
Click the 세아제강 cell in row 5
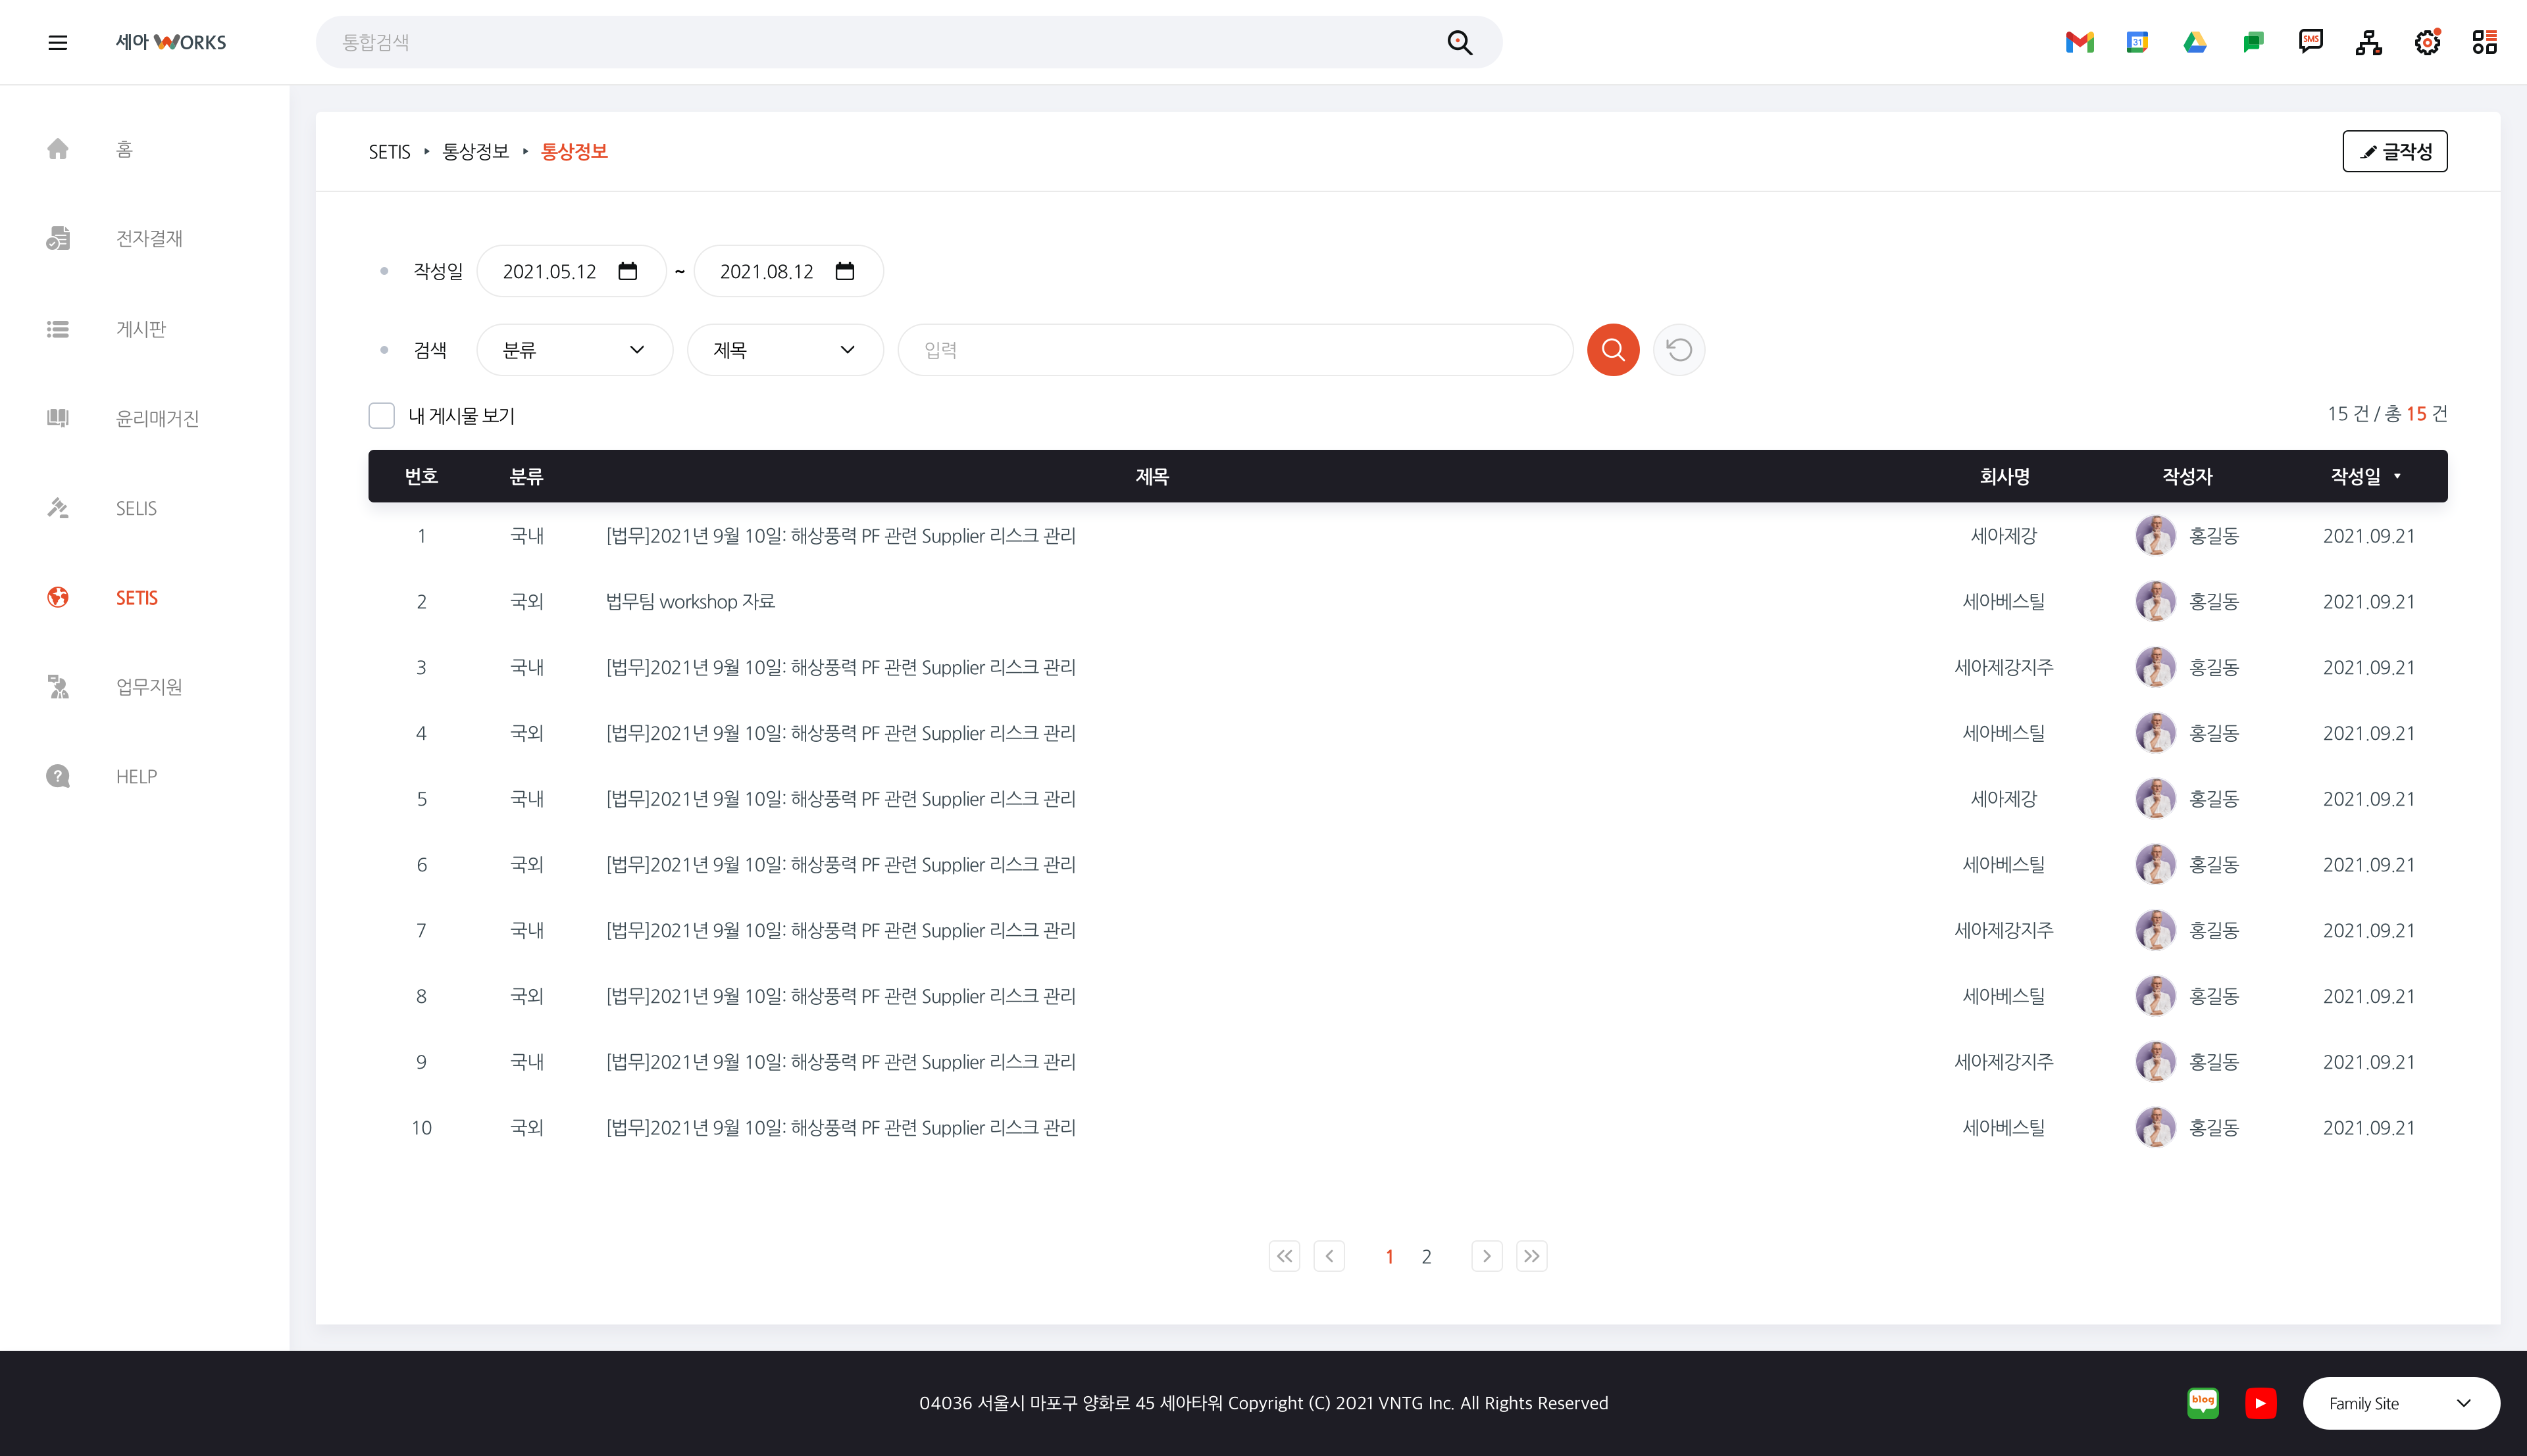click(2004, 799)
